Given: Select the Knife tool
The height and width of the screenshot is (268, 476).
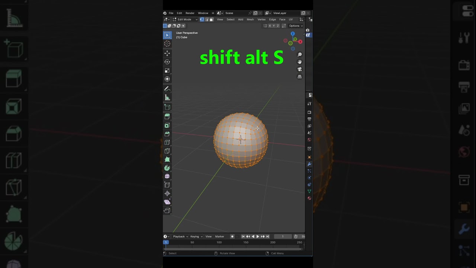Looking at the screenshot, I should click(x=167, y=151).
